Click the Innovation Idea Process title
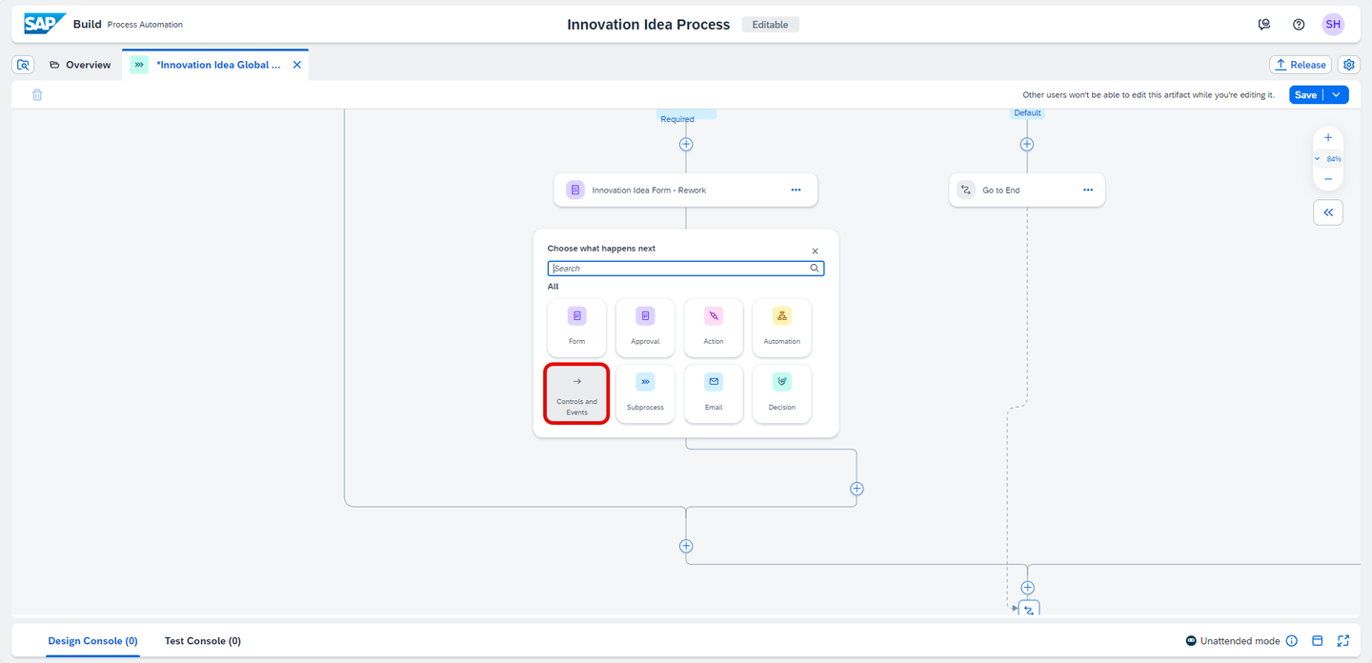The image size is (1372, 663). click(649, 25)
